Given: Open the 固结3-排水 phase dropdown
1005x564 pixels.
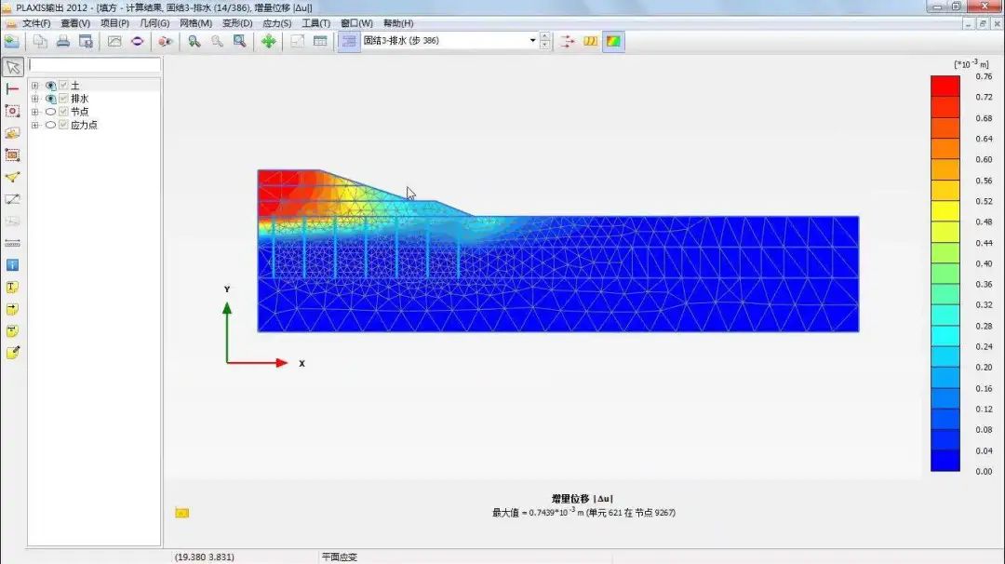Looking at the screenshot, I should point(532,40).
